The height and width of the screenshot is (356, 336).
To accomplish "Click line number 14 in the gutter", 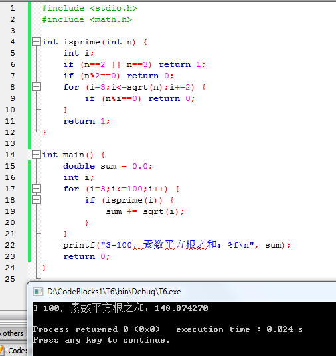I will [10, 155].
